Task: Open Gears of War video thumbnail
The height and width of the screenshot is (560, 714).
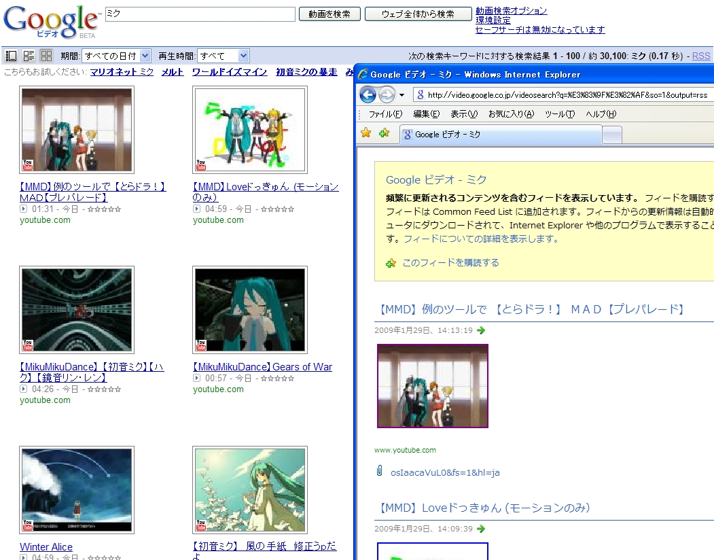Action: [x=250, y=310]
